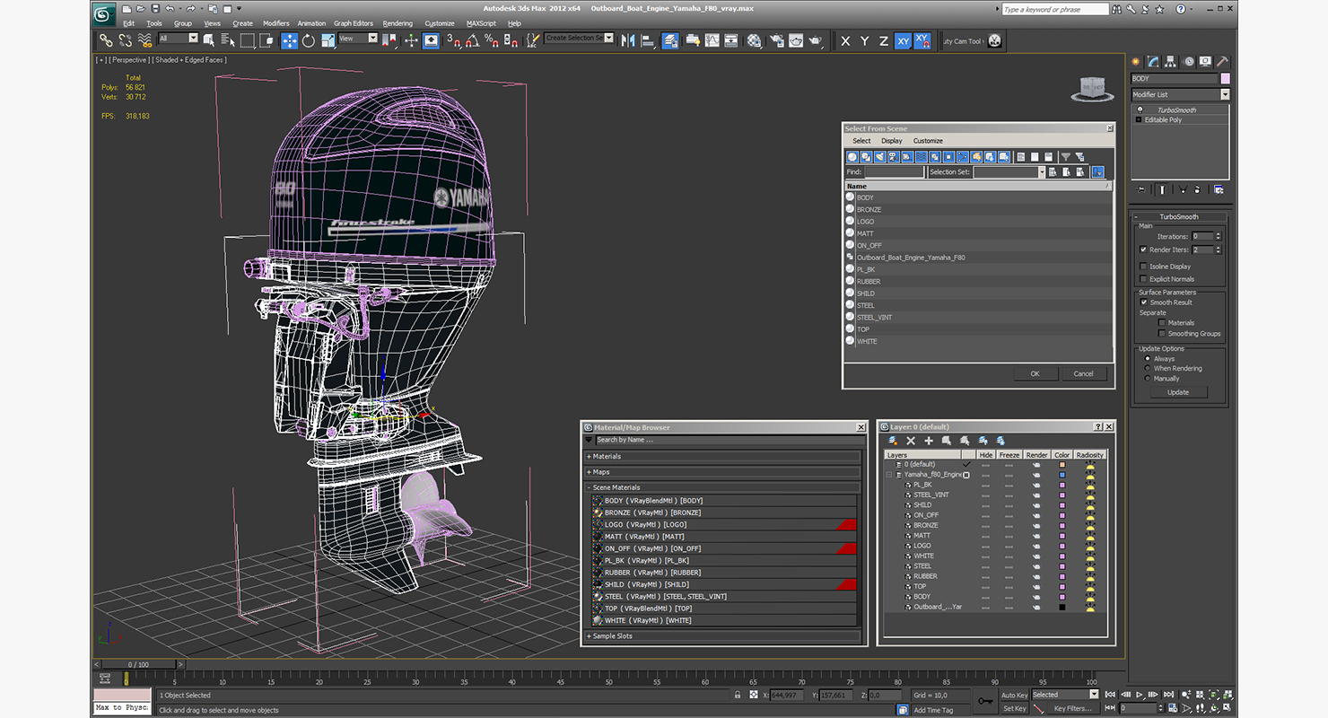The width and height of the screenshot is (1328, 718).
Task: Enable Separate by Smoothing Groups checkbox
Action: point(1161,334)
